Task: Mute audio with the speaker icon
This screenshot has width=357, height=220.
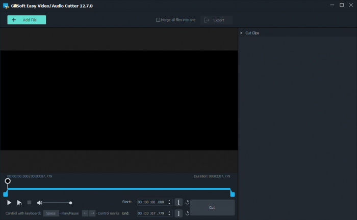Action: tap(39, 203)
